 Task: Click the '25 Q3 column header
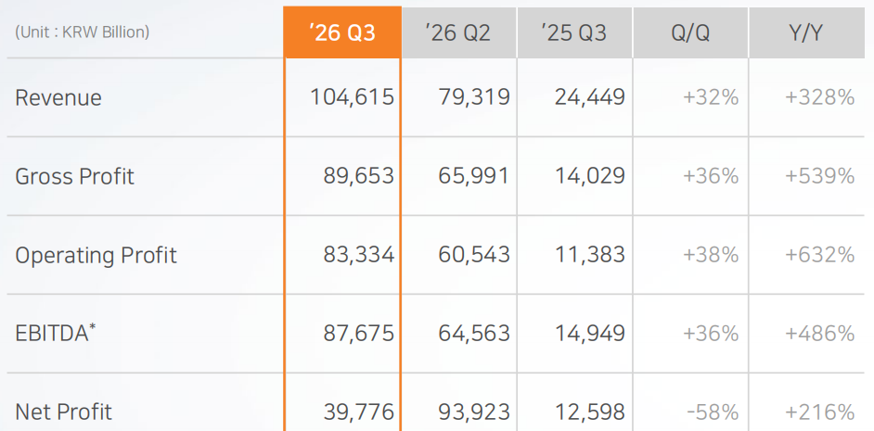click(x=574, y=32)
